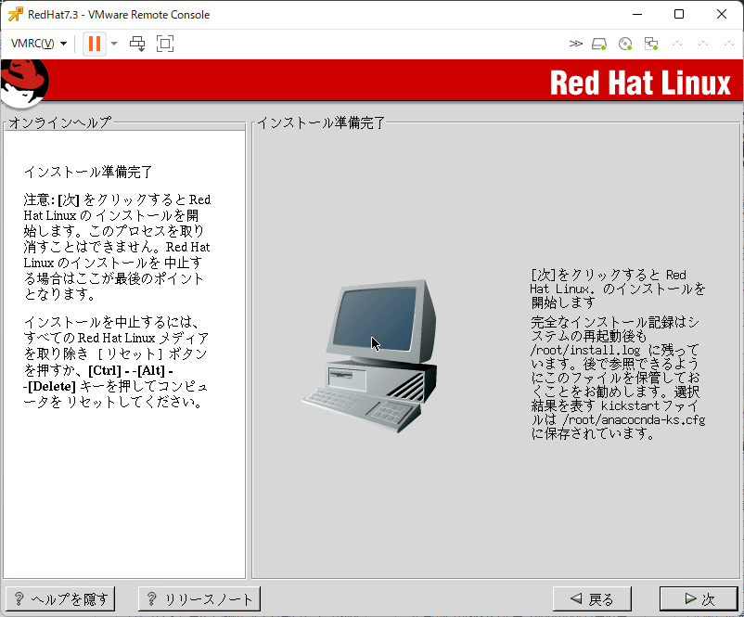Maximize the VMware Remote Console window

pyautogui.click(x=679, y=14)
